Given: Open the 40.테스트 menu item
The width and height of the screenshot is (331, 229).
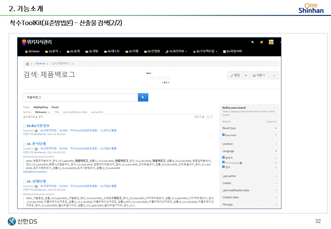Looking at the screenshot, I should (x=112, y=52).
